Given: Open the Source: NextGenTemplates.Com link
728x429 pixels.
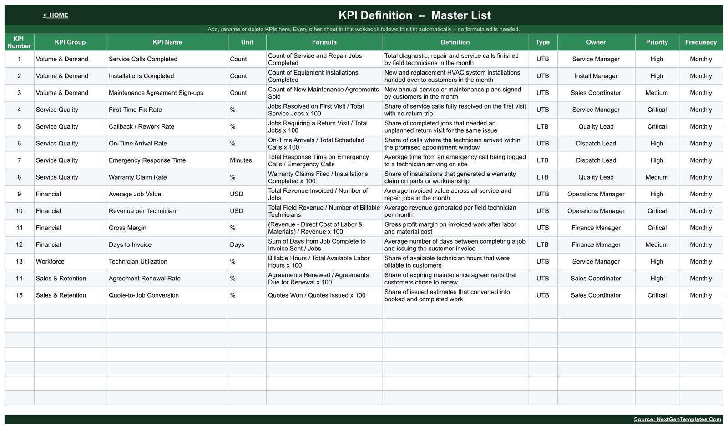Looking at the screenshot, I should click(677, 419).
